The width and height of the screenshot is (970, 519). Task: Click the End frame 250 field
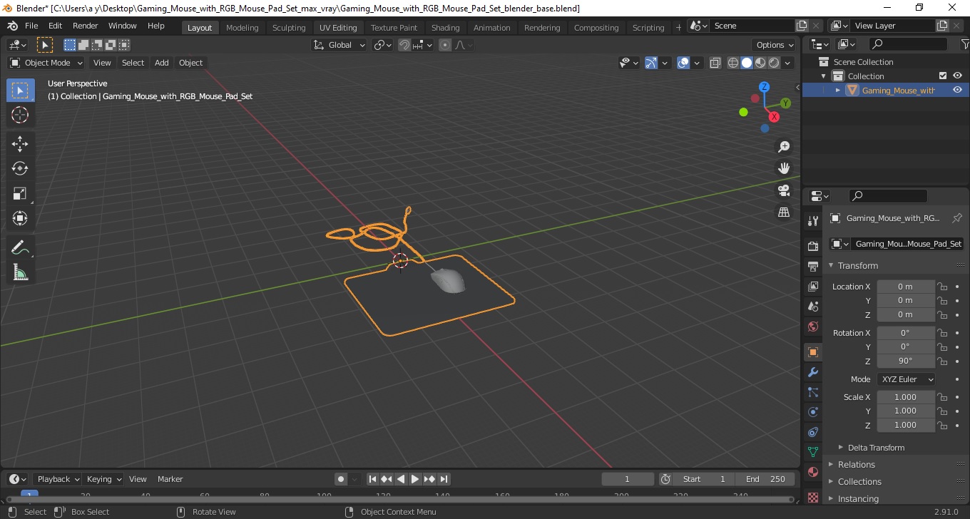tap(765, 479)
